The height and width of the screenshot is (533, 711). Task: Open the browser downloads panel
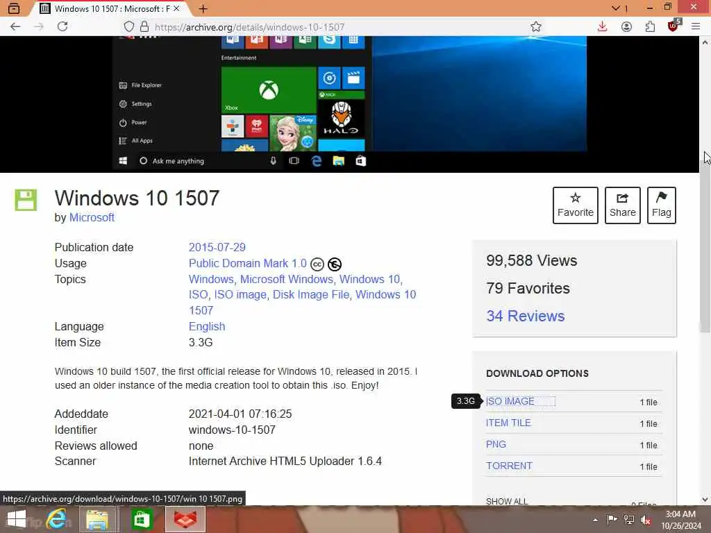point(602,27)
